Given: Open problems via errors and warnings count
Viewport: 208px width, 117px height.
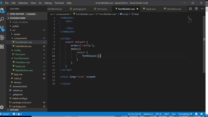Looking at the screenshot, I should (17, 114).
